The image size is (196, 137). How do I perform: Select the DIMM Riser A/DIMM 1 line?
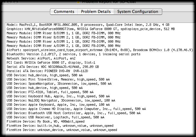pos(64,41)
